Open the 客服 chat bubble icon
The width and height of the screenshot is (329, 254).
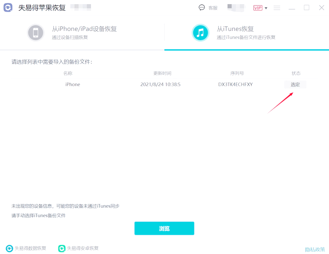(x=202, y=8)
